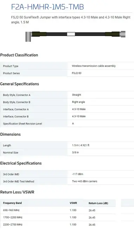134x233 pixels.
Task: Click 'Specification Sheet Revision Level' label
Action: (x=23, y=124)
